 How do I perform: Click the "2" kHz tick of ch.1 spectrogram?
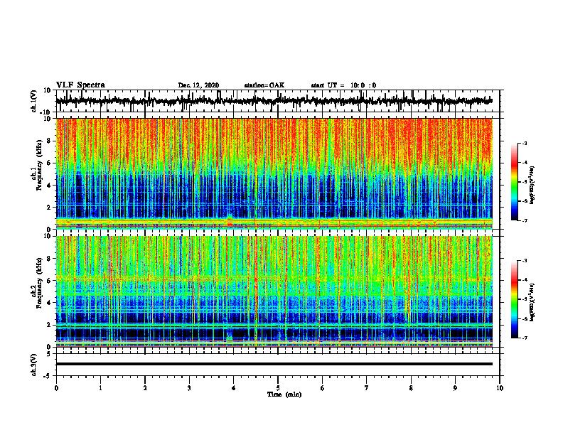[x=49, y=207]
